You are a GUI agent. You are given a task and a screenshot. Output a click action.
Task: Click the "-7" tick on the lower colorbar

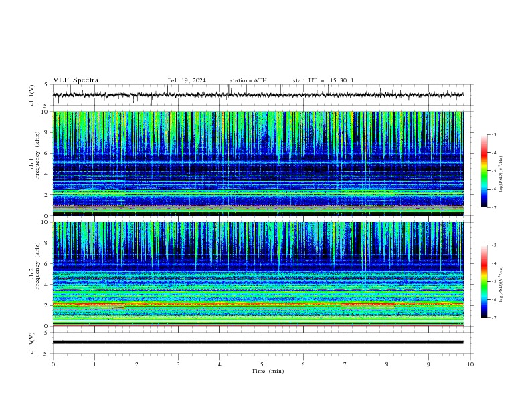[494, 318]
